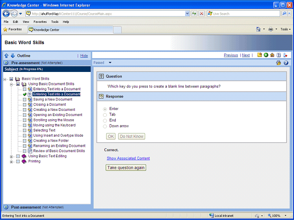Click the Refresh page icon
This screenshot has width=294, height=220.
(194, 14)
